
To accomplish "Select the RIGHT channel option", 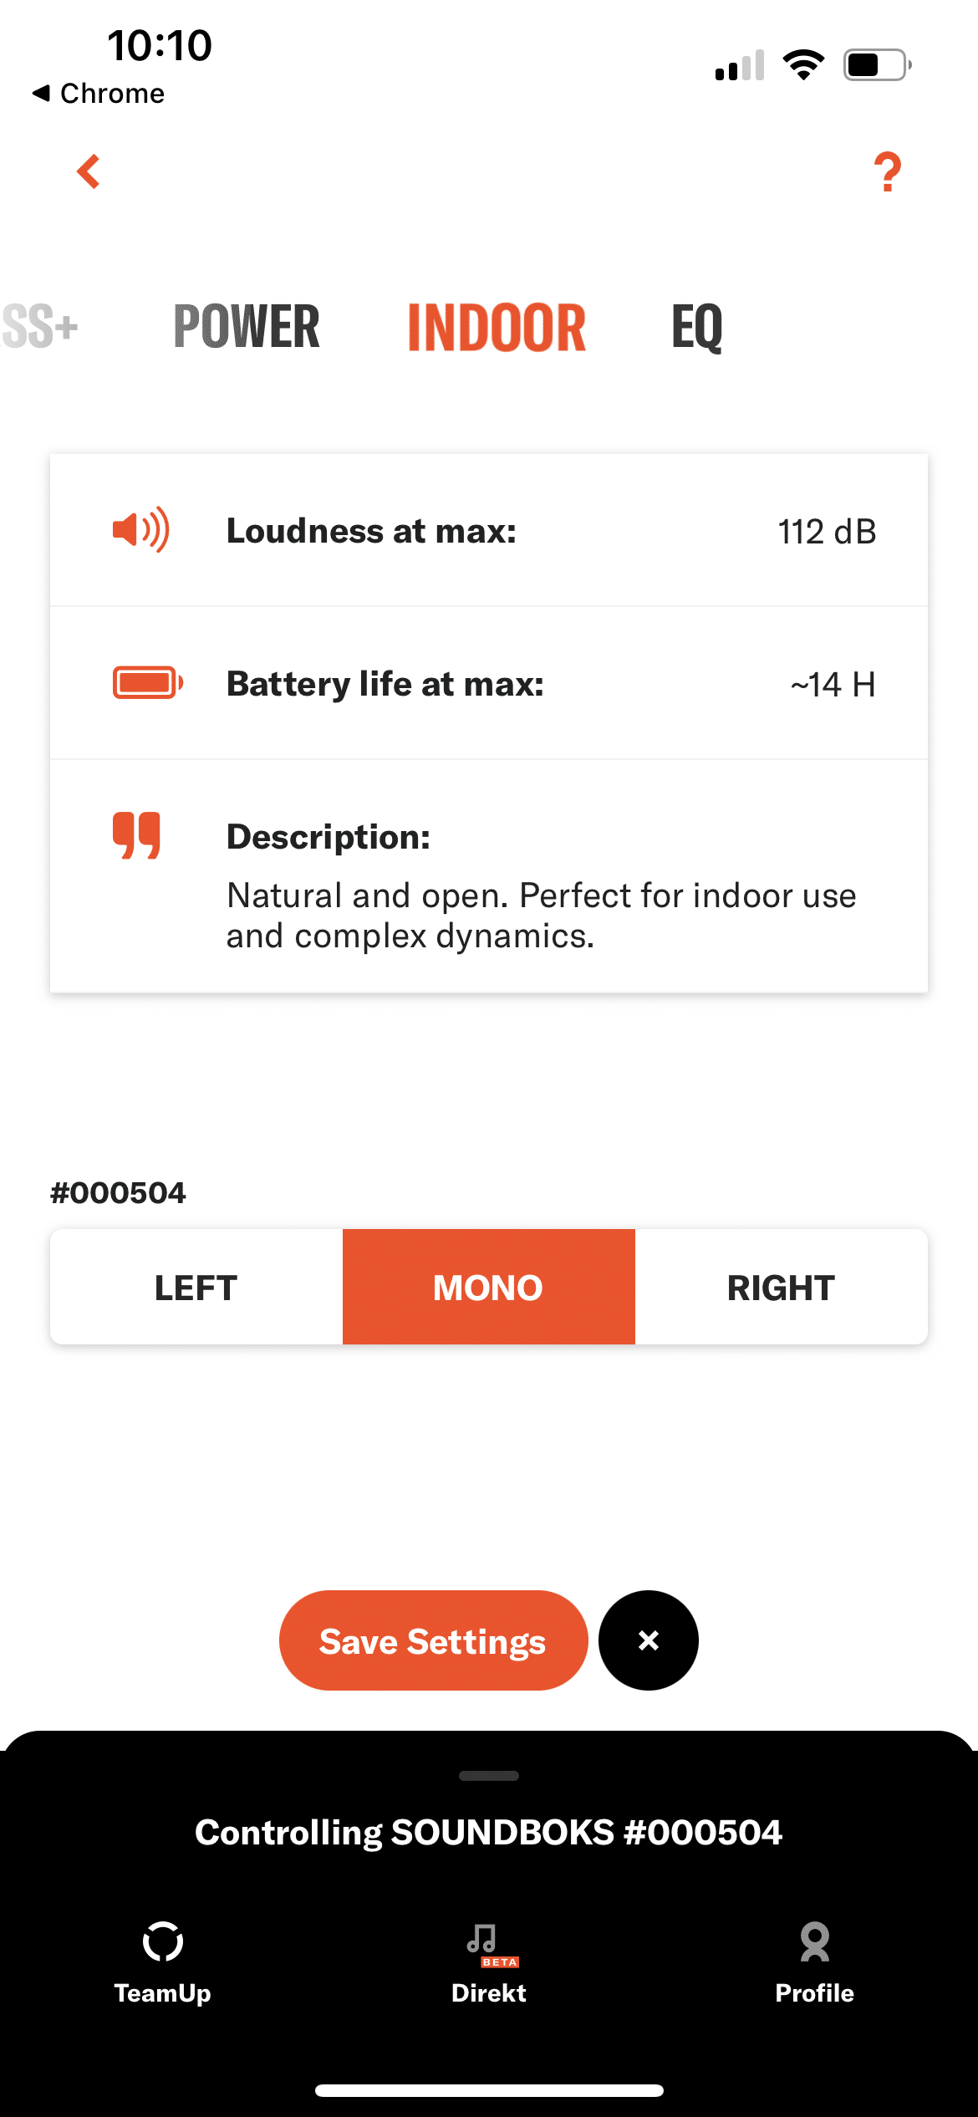I will pos(781,1287).
